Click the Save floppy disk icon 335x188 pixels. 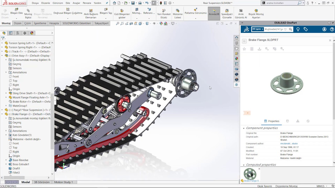[x=133, y=3]
